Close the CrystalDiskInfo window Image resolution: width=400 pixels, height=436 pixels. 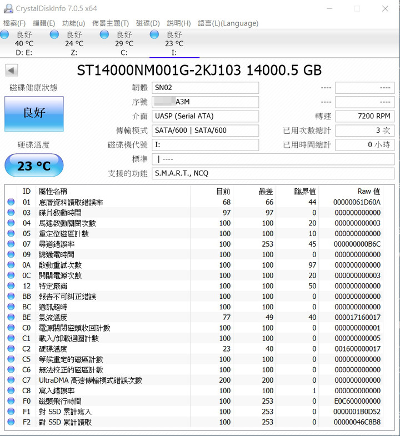[385, 9]
